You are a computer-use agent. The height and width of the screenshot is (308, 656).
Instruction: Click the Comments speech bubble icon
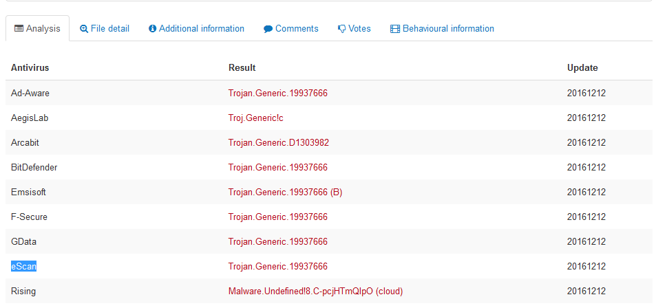[268, 30]
